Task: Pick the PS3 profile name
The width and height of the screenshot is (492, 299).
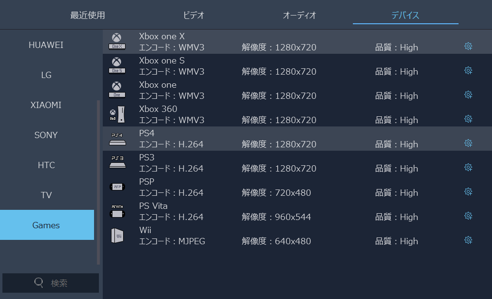Action: pyautogui.click(x=147, y=157)
